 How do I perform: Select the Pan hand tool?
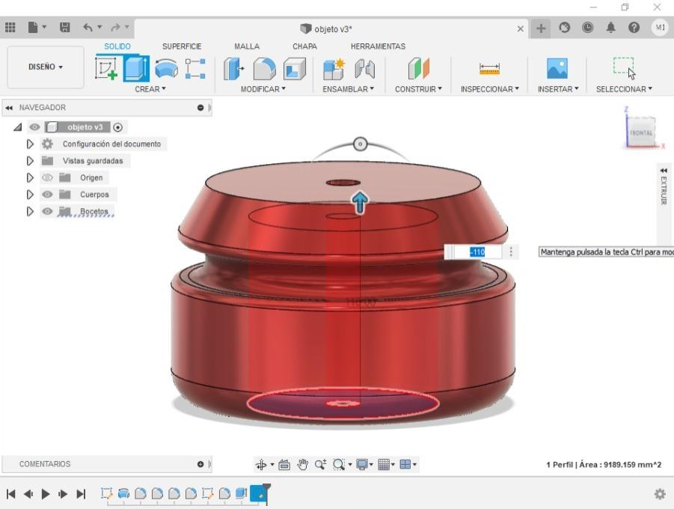(303, 464)
